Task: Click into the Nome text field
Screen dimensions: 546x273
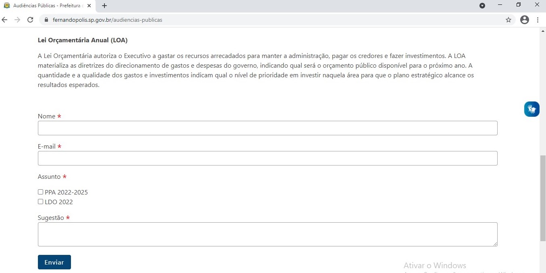Action: click(267, 128)
